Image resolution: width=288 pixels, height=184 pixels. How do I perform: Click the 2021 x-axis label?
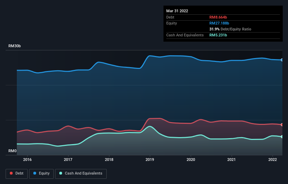[232, 160]
